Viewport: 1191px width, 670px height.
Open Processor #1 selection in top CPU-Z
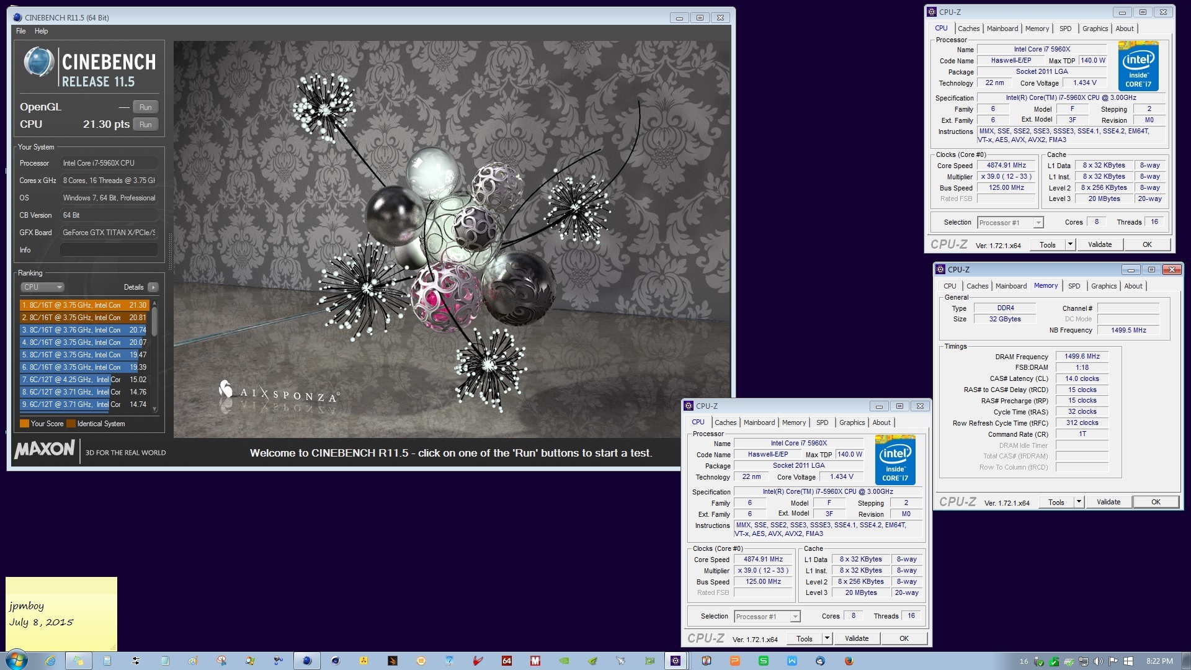tap(1010, 223)
